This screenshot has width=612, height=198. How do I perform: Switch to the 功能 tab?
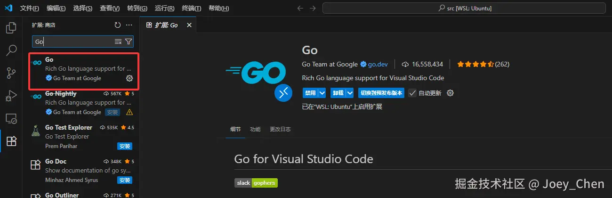coord(255,129)
